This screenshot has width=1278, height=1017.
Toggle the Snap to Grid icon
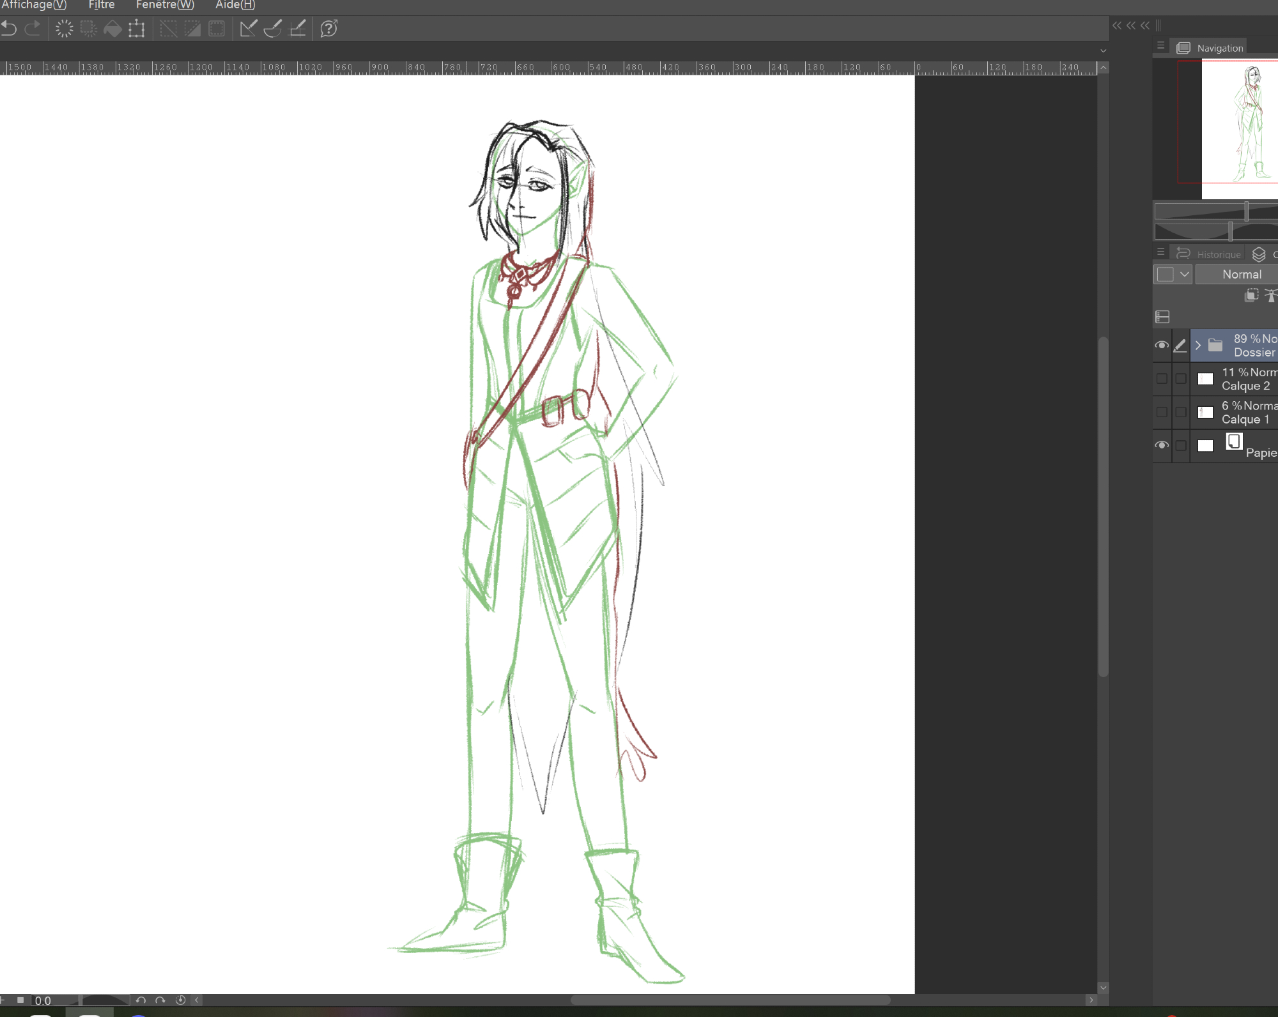coord(298,29)
